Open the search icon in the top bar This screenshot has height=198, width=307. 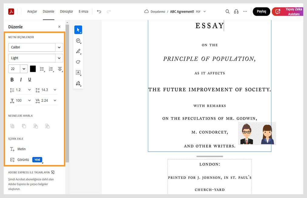(227, 11)
